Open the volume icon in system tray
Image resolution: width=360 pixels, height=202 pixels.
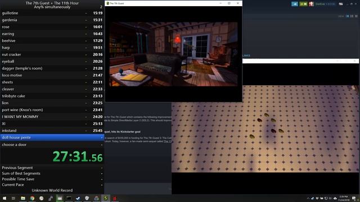[330, 198]
